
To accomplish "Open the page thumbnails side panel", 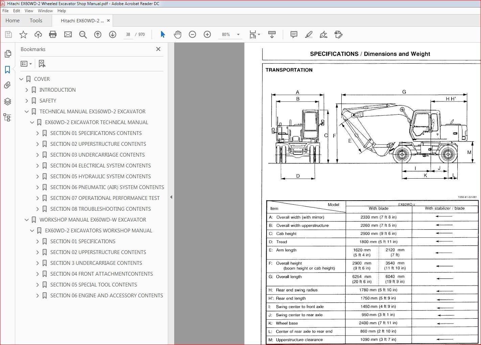I will (x=7, y=54).
